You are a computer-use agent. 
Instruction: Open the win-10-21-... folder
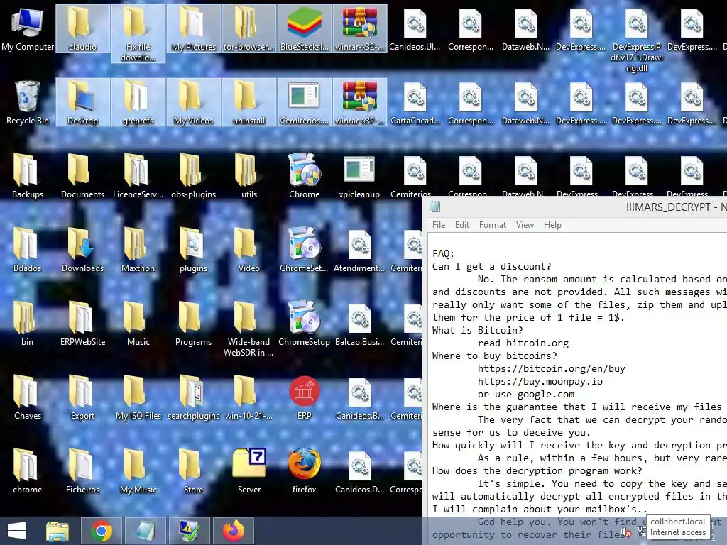tap(249, 397)
